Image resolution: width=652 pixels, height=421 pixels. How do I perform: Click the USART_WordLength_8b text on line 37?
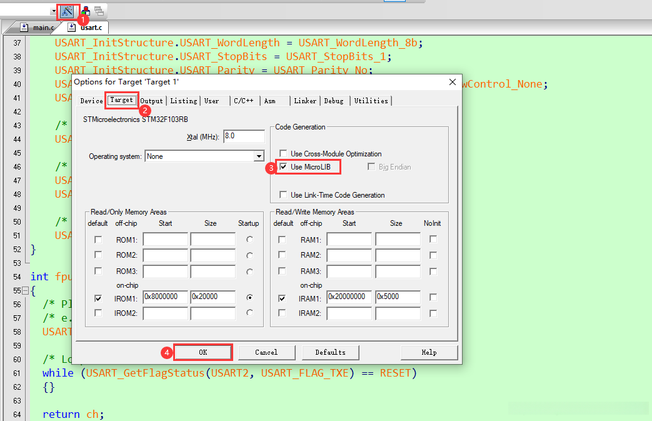[358, 43]
